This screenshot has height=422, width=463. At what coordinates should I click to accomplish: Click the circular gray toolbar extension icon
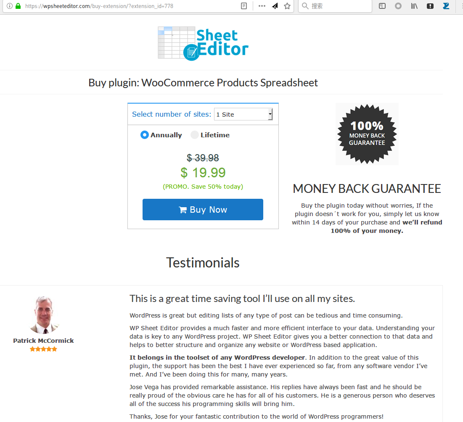(x=398, y=6)
